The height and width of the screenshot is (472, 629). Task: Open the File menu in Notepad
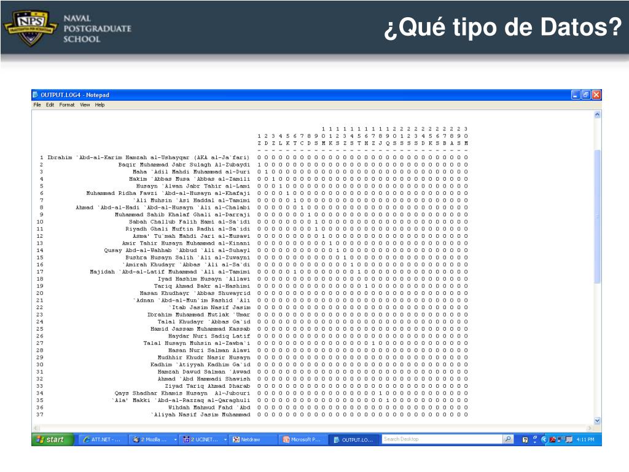[37, 104]
